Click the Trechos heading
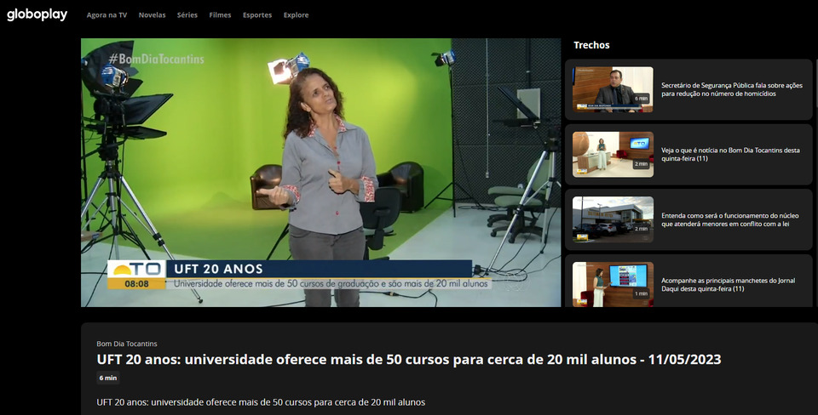The width and height of the screenshot is (818, 415). point(591,45)
